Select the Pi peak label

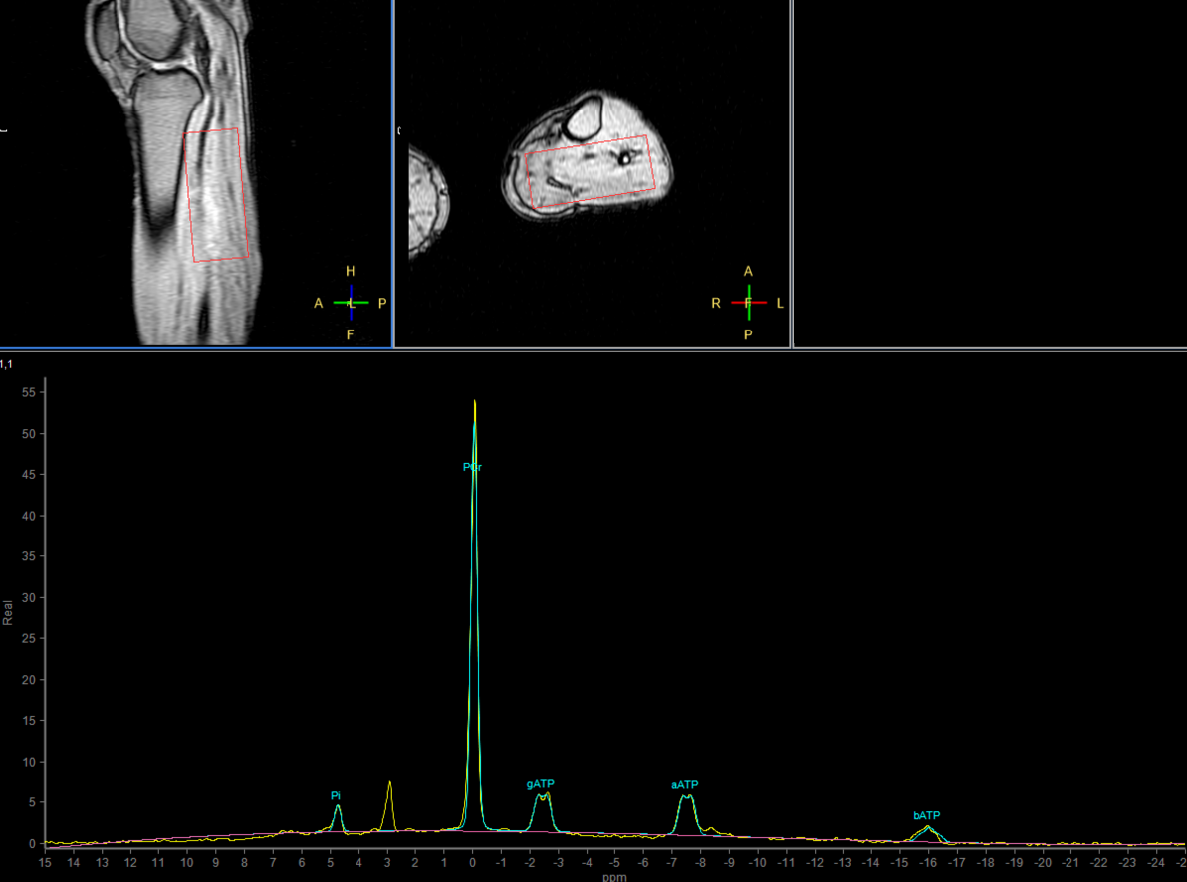[x=336, y=795]
